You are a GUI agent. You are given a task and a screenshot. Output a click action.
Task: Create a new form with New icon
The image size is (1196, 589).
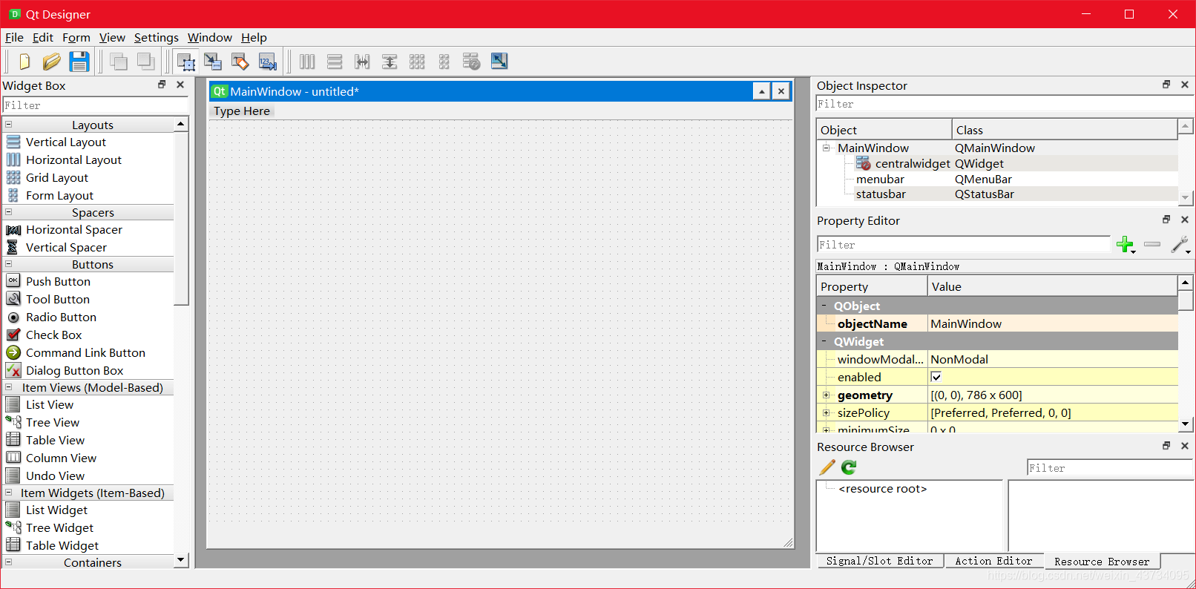pyautogui.click(x=24, y=62)
